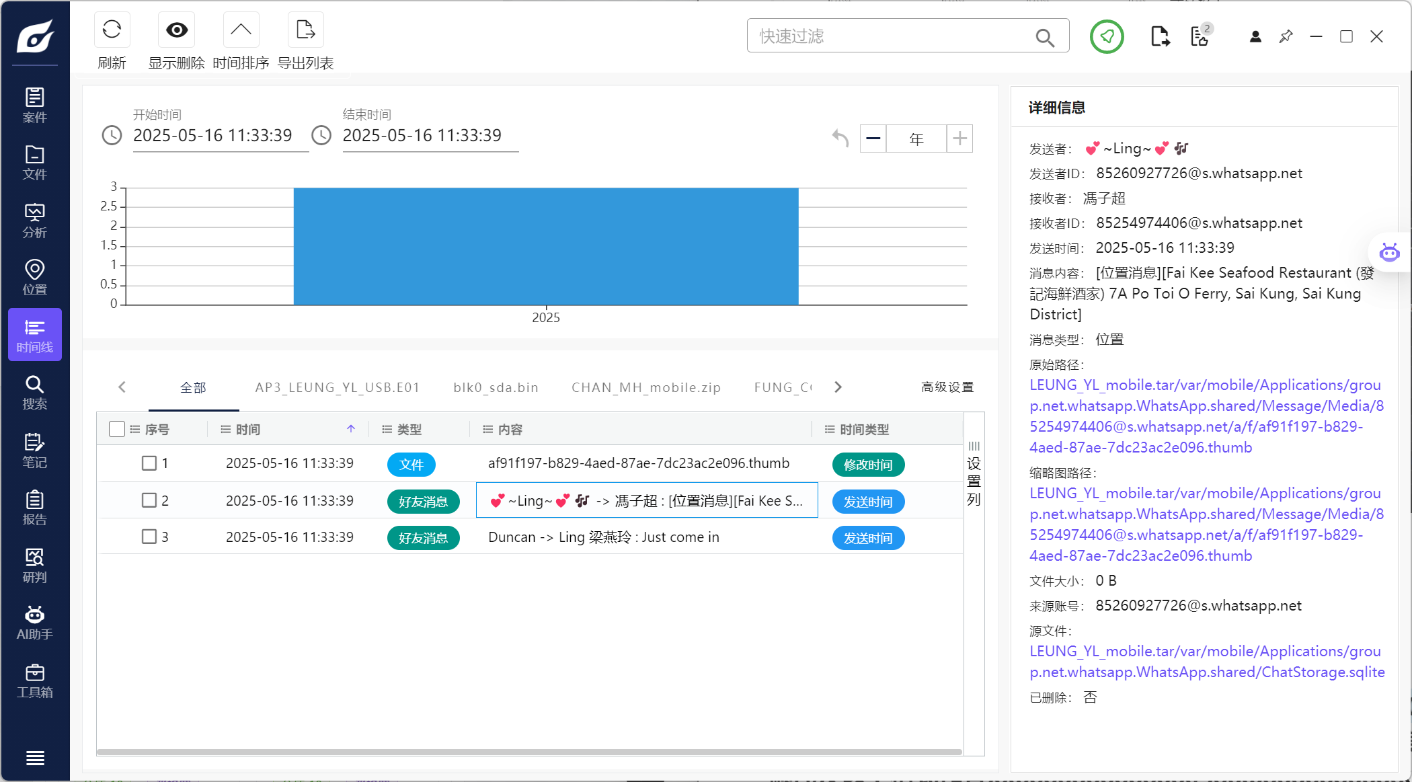Viewport: 1412px width, 782px height.
Task: Check the checkbox for row 1
Action: (149, 463)
